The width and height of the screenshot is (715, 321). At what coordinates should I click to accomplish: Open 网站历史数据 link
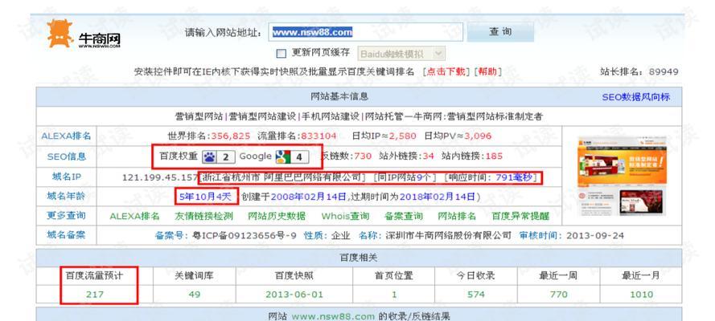(x=277, y=216)
